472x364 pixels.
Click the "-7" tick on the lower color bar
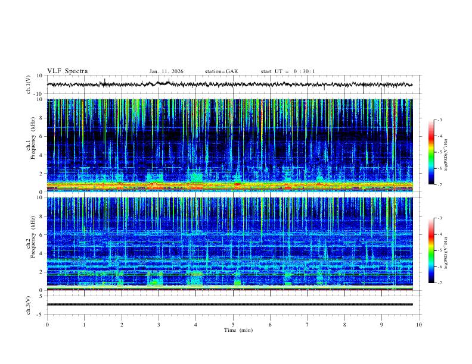pyautogui.click(x=440, y=283)
